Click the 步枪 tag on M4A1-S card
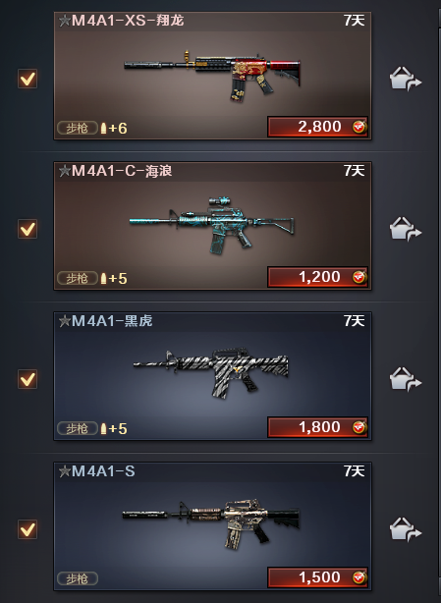Image resolution: width=441 pixels, height=603 pixels. click(x=78, y=578)
